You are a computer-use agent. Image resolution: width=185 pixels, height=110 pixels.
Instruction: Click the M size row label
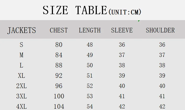[21, 55]
